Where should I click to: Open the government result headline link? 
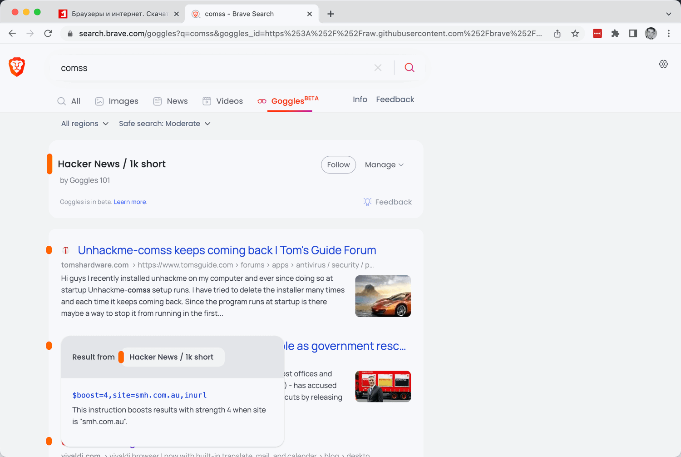point(345,346)
